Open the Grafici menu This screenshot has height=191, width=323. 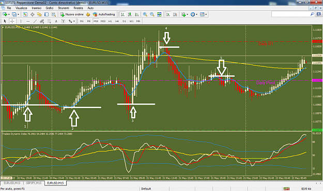tap(50, 8)
